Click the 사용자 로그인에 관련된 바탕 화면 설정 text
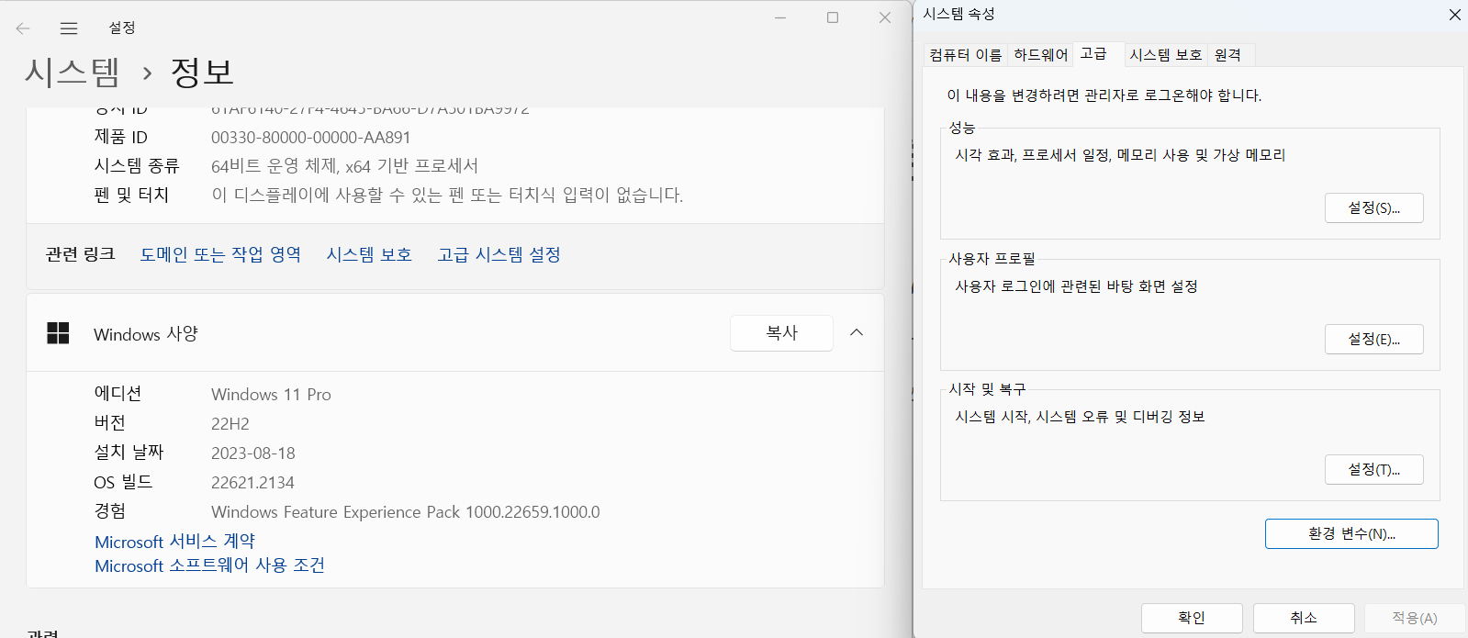Viewport: 1468px width, 638px height. point(1076,286)
